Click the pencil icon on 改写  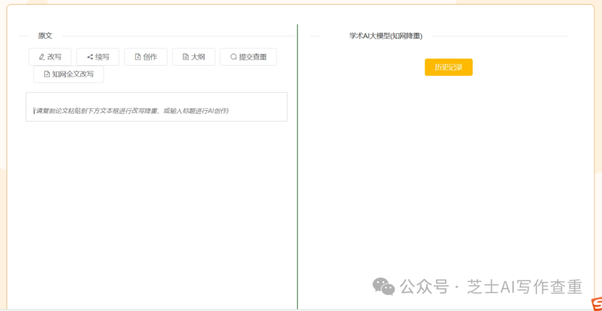click(x=42, y=57)
